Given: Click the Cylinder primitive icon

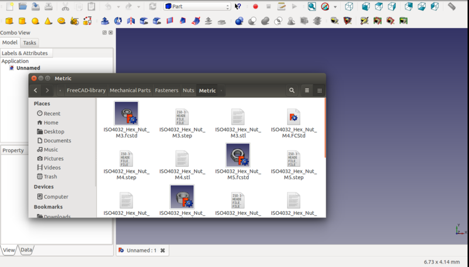Looking at the screenshot, I should click(22, 21).
